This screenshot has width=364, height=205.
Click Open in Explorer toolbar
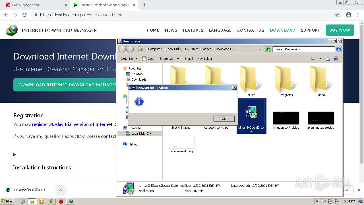(x=149, y=59)
